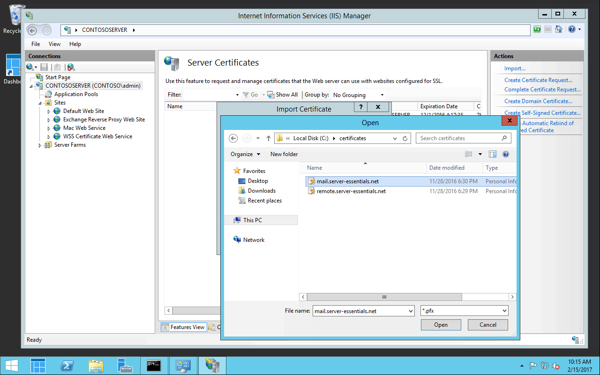Open the Organize menu
Viewport: 600px width, 375px height.
tap(245, 154)
